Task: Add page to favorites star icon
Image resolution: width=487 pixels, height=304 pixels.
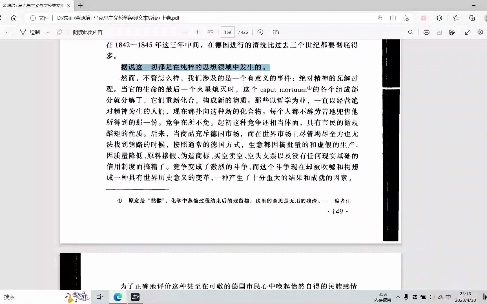Action: tap(406, 18)
